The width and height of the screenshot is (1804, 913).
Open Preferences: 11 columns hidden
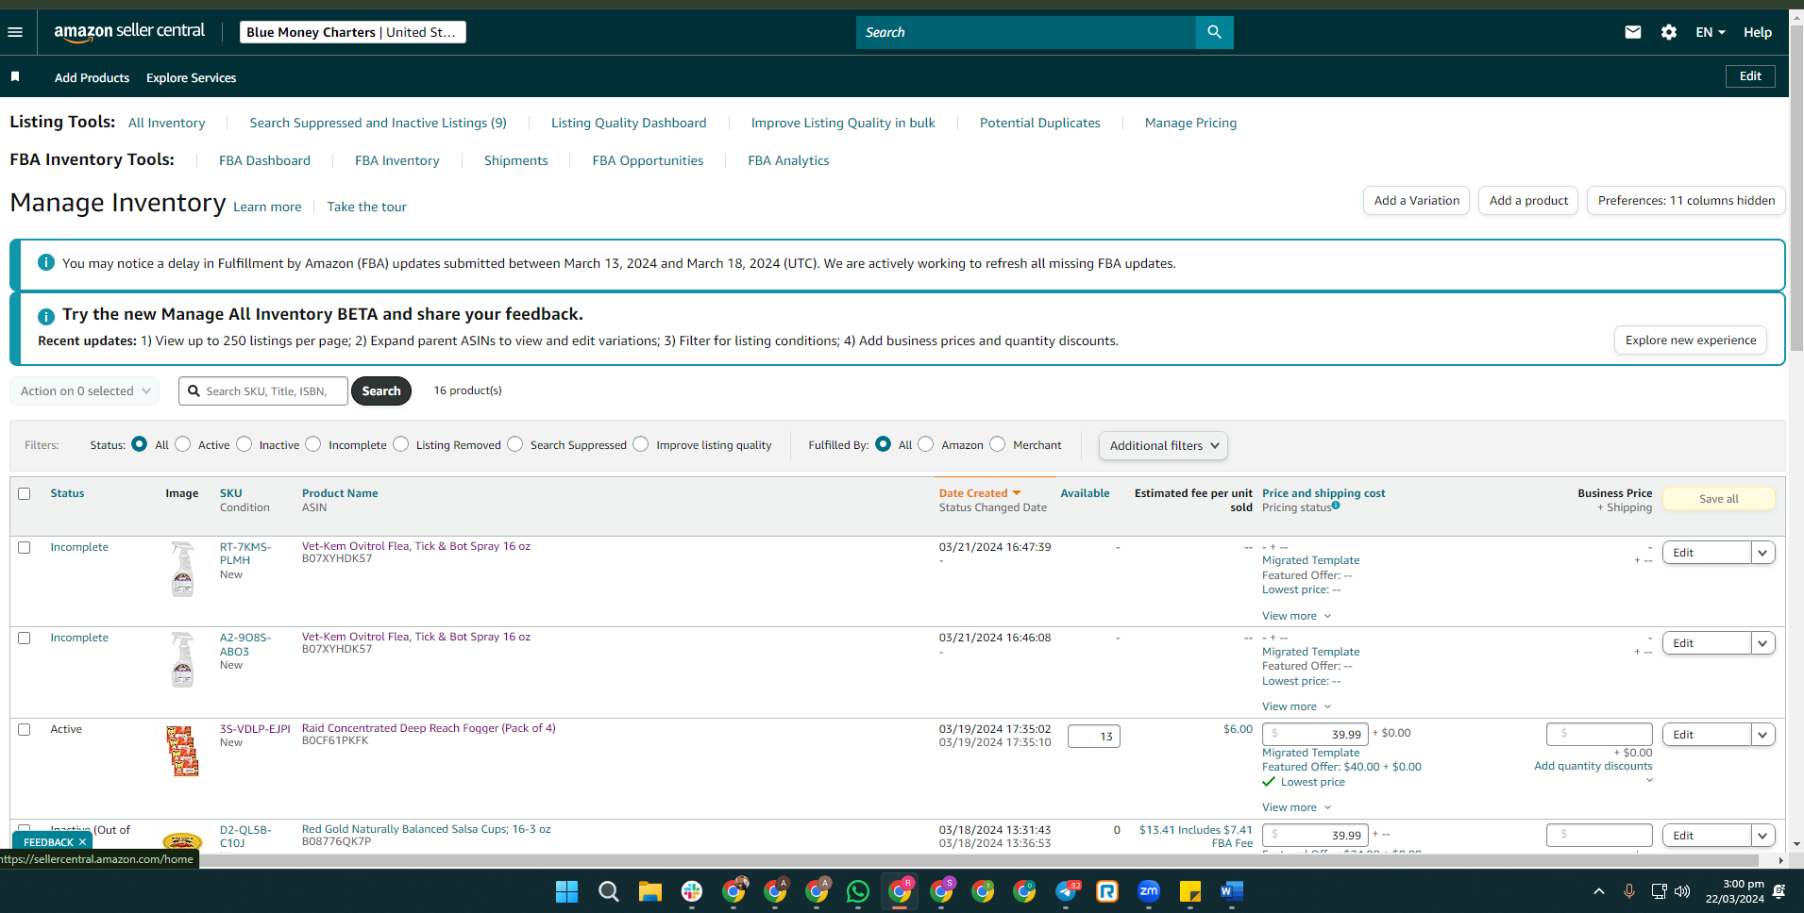(1686, 201)
